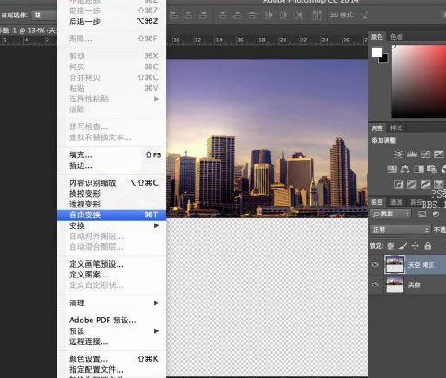Viewport: 446px width, 378px height.
Task: Add a Threshold adjustment
Action: point(425,184)
